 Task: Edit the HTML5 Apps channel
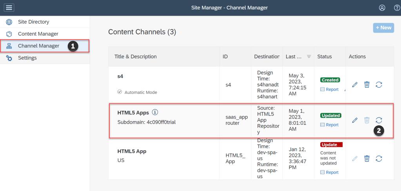(355, 120)
